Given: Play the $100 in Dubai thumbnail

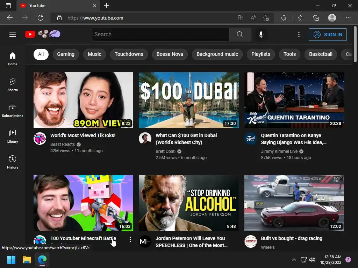Looking at the screenshot, I should [x=188, y=100].
